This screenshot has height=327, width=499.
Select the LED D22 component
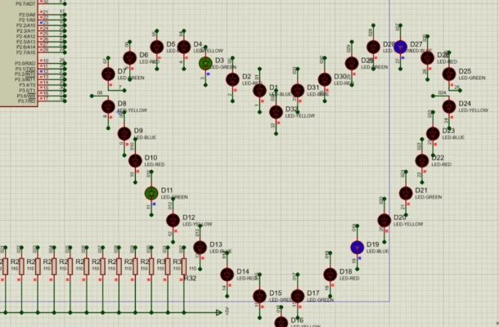click(421, 161)
